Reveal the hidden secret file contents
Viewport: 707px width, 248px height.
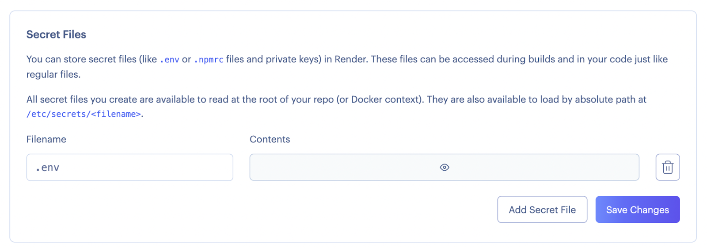click(445, 167)
